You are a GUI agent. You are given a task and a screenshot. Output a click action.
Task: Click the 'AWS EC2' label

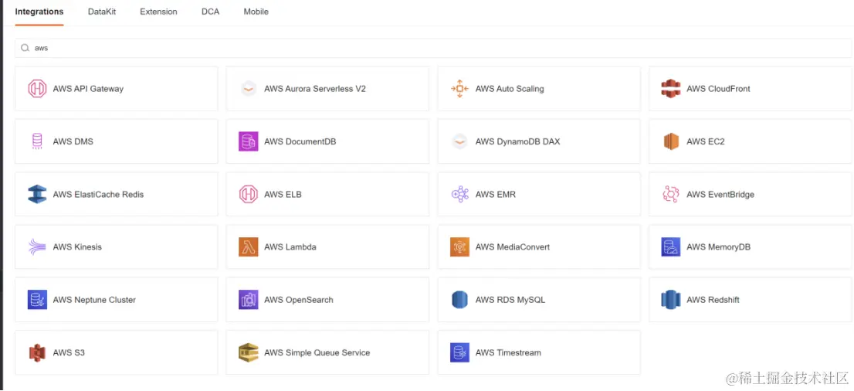pos(705,141)
